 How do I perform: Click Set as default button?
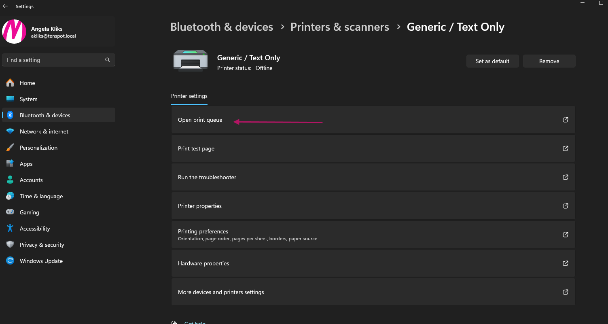[x=492, y=61]
